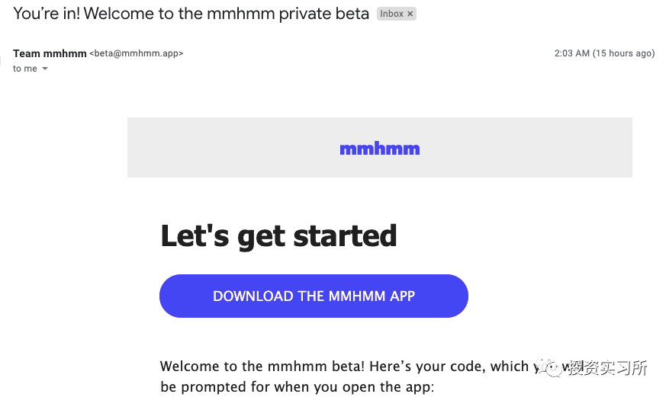Select sender name Team mmhmm
669x397 pixels.
(50, 53)
